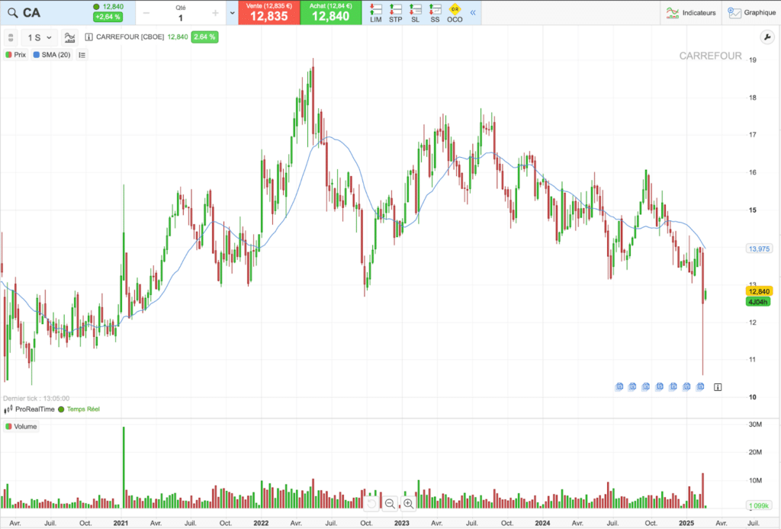The height and width of the screenshot is (529, 781).
Task: Select the LIM limit order icon
Action: pyautogui.click(x=375, y=14)
